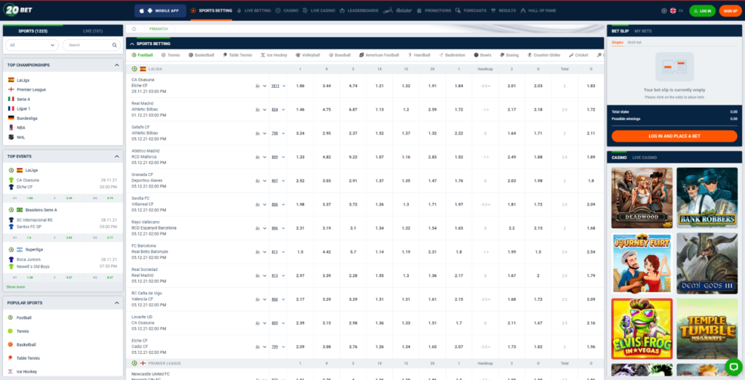Pick 2.28 odds for Real Madrid at Sociedad
The height and width of the screenshot is (380, 745).
[x=353, y=275]
